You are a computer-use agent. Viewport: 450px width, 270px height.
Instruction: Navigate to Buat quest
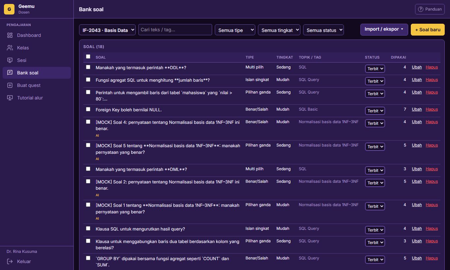[37, 85]
